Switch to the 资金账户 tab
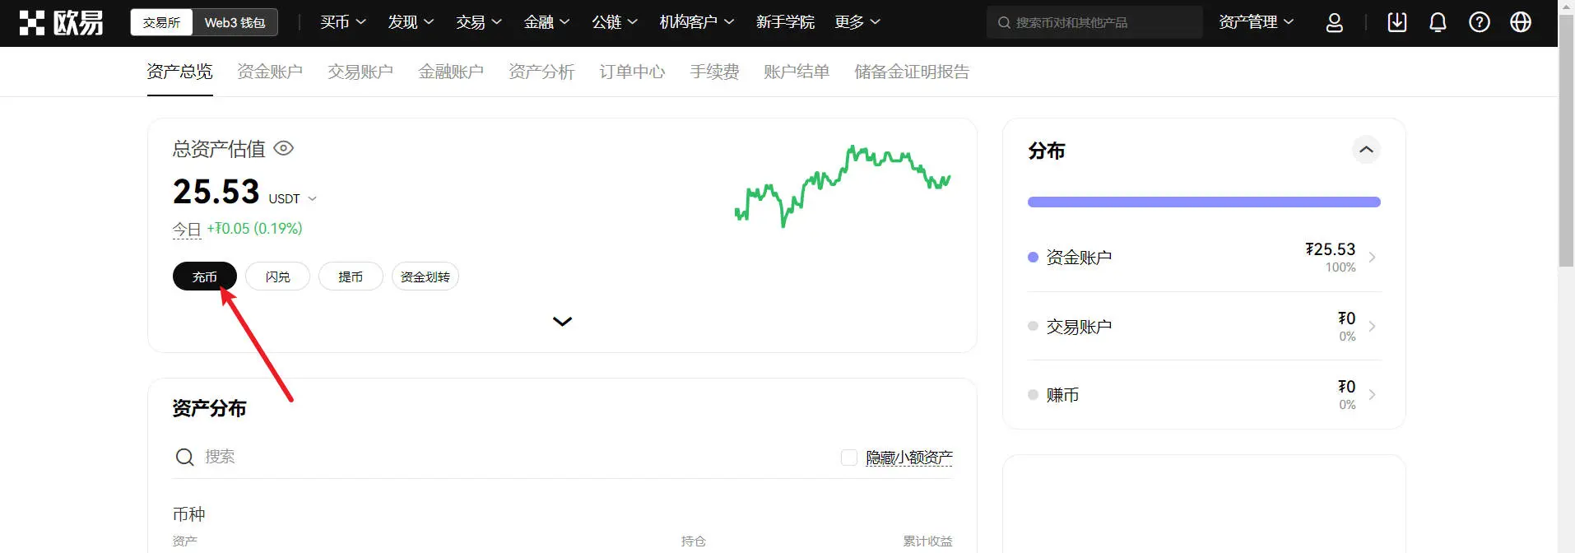The height and width of the screenshot is (553, 1575). tap(270, 72)
